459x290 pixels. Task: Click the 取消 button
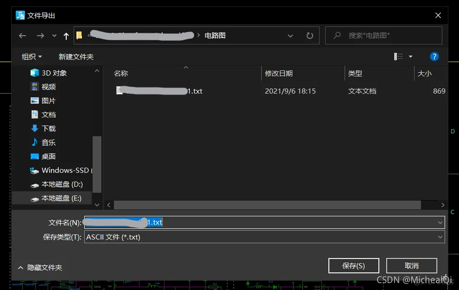coord(412,266)
